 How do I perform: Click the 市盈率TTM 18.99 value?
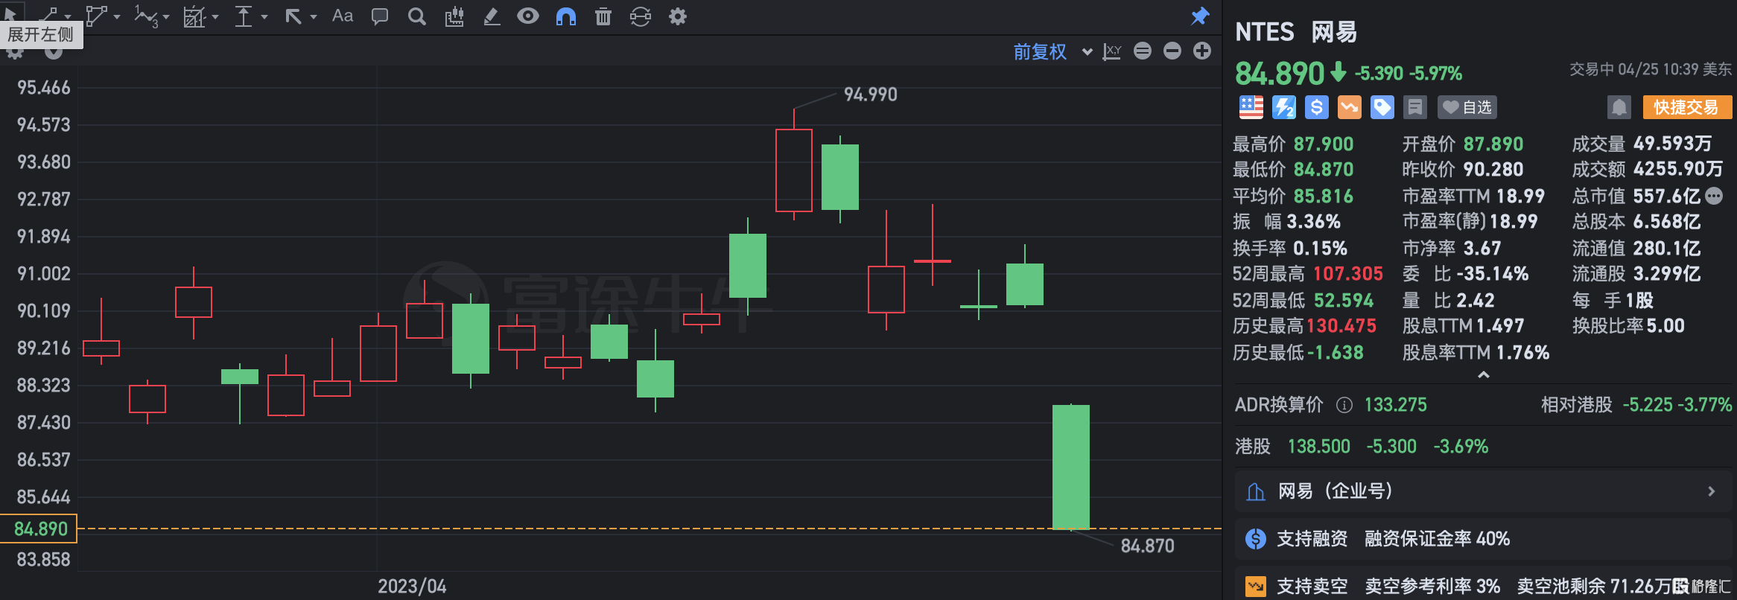[1520, 196]
